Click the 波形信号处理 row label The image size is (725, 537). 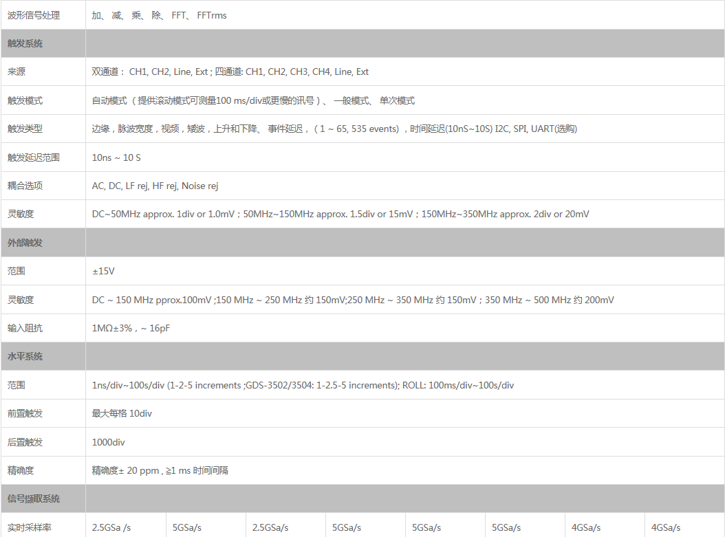34,15
